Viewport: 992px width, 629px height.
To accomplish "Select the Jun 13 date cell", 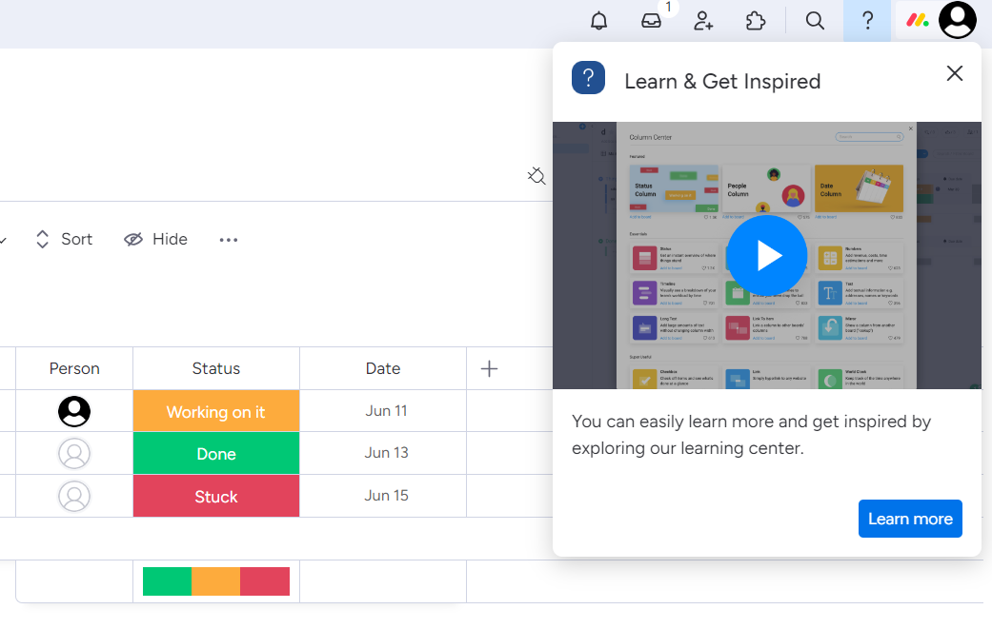I will click(382, 453).
